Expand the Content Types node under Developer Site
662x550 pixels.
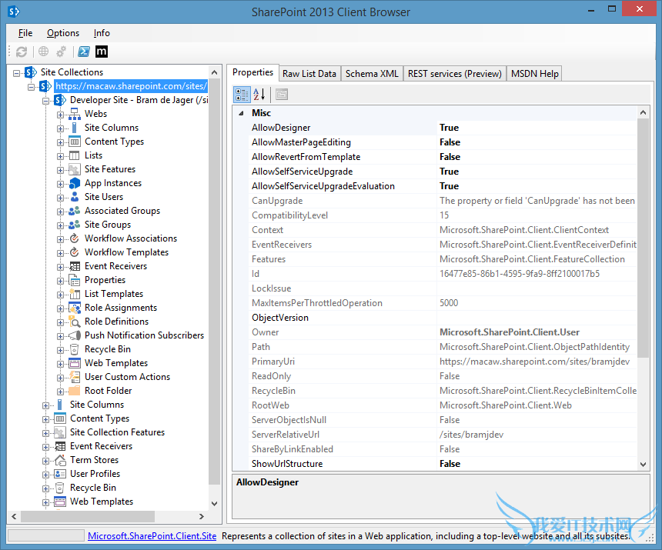point(60,142)
